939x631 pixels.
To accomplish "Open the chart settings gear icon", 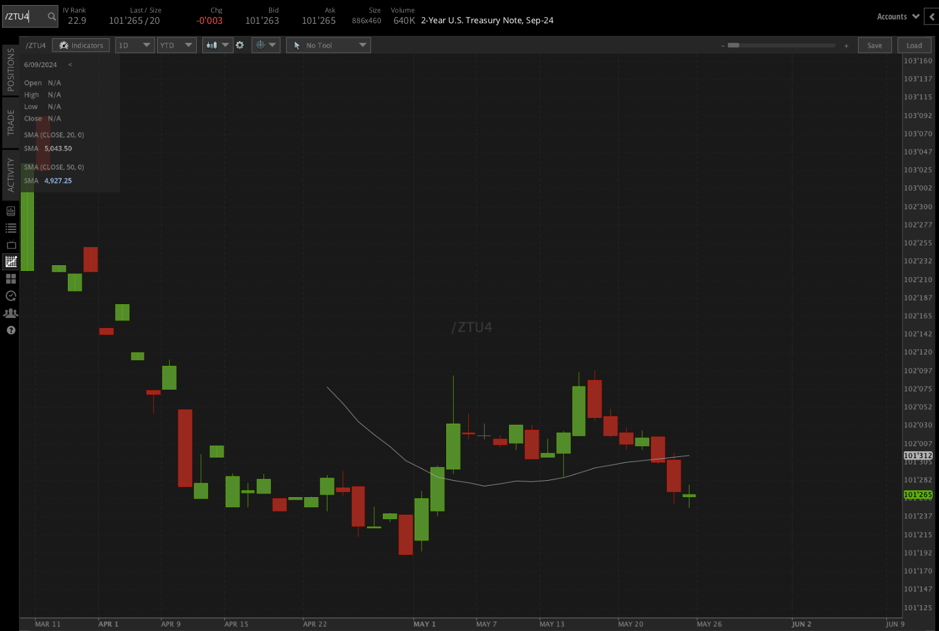I will (239, 45).
